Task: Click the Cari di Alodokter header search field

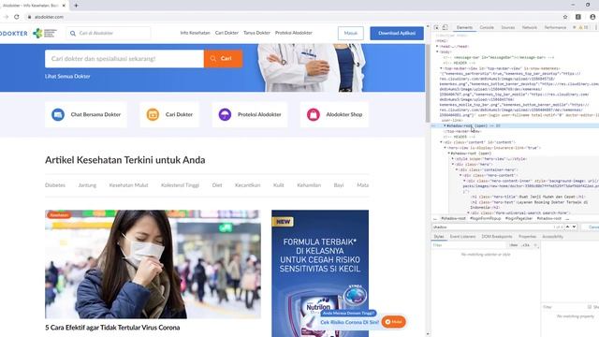Action: click(x=109, y=34)
